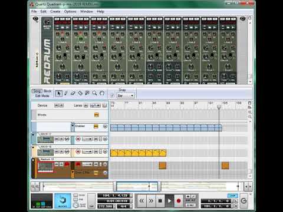The height and width of the screenshot is (212, 283).
Task: Delete the NN19 17 note lane
Action: (105, 139)
